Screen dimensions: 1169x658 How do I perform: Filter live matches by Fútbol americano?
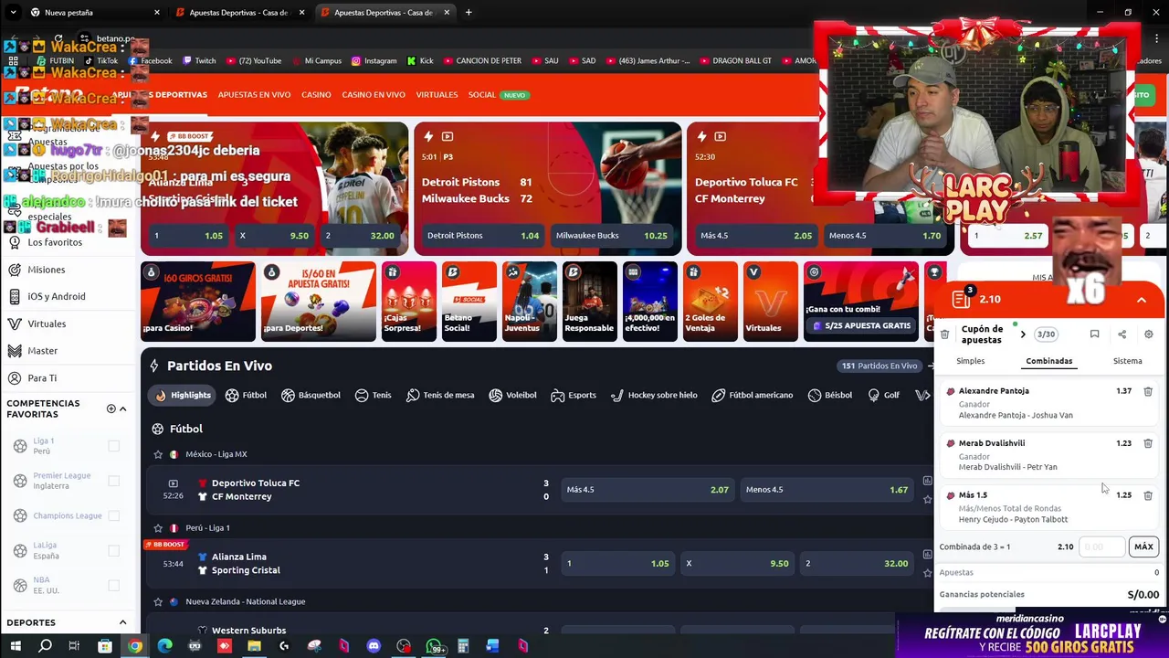(x=752, y=395)
